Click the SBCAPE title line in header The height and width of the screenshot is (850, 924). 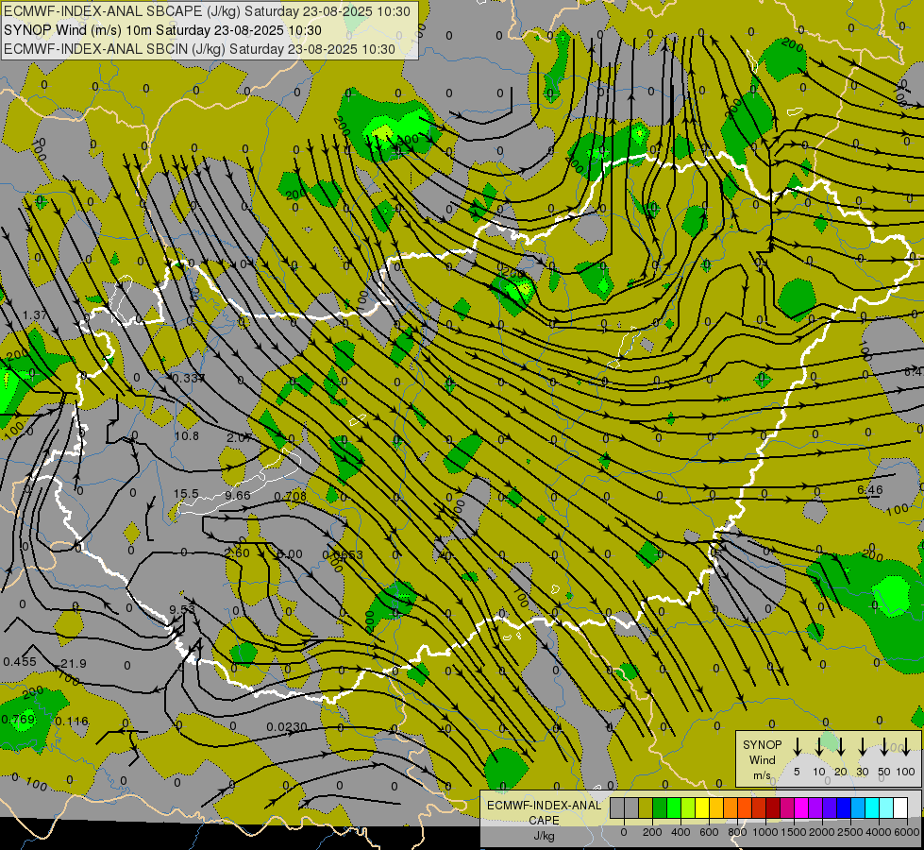point(207,11)
